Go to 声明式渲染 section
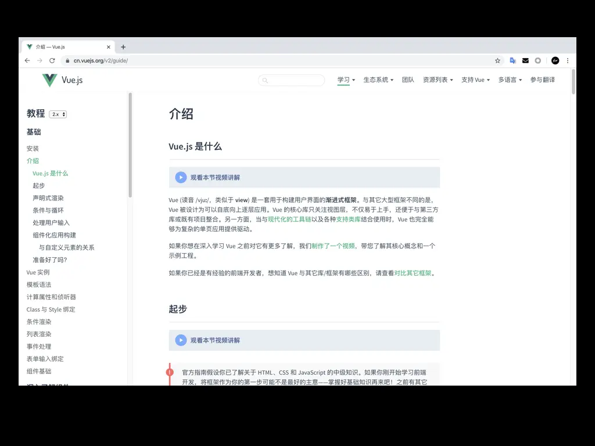Viewport: 595px width, 446px height. (48, 198)
